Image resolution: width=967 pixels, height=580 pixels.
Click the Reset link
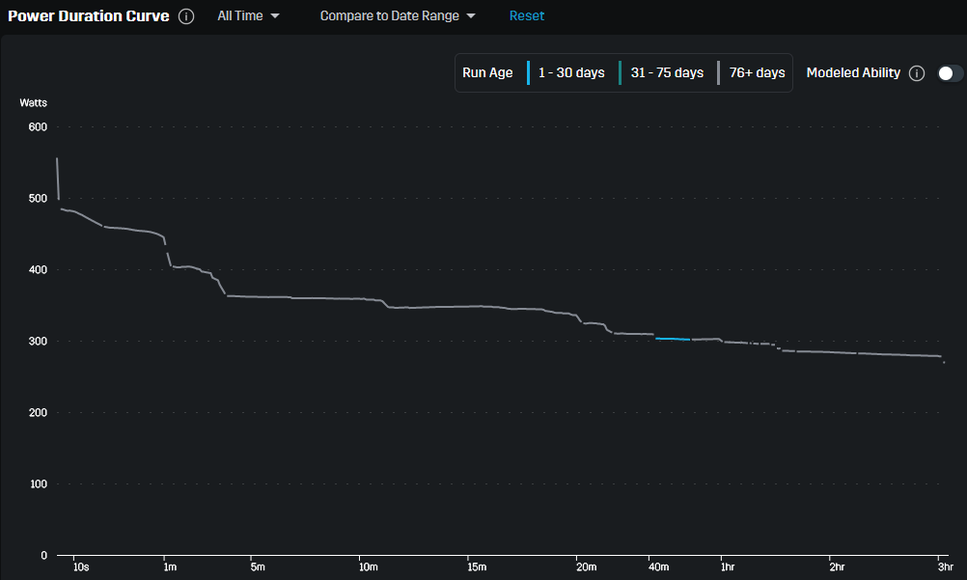pyautogui.click(x=527, y=16)
